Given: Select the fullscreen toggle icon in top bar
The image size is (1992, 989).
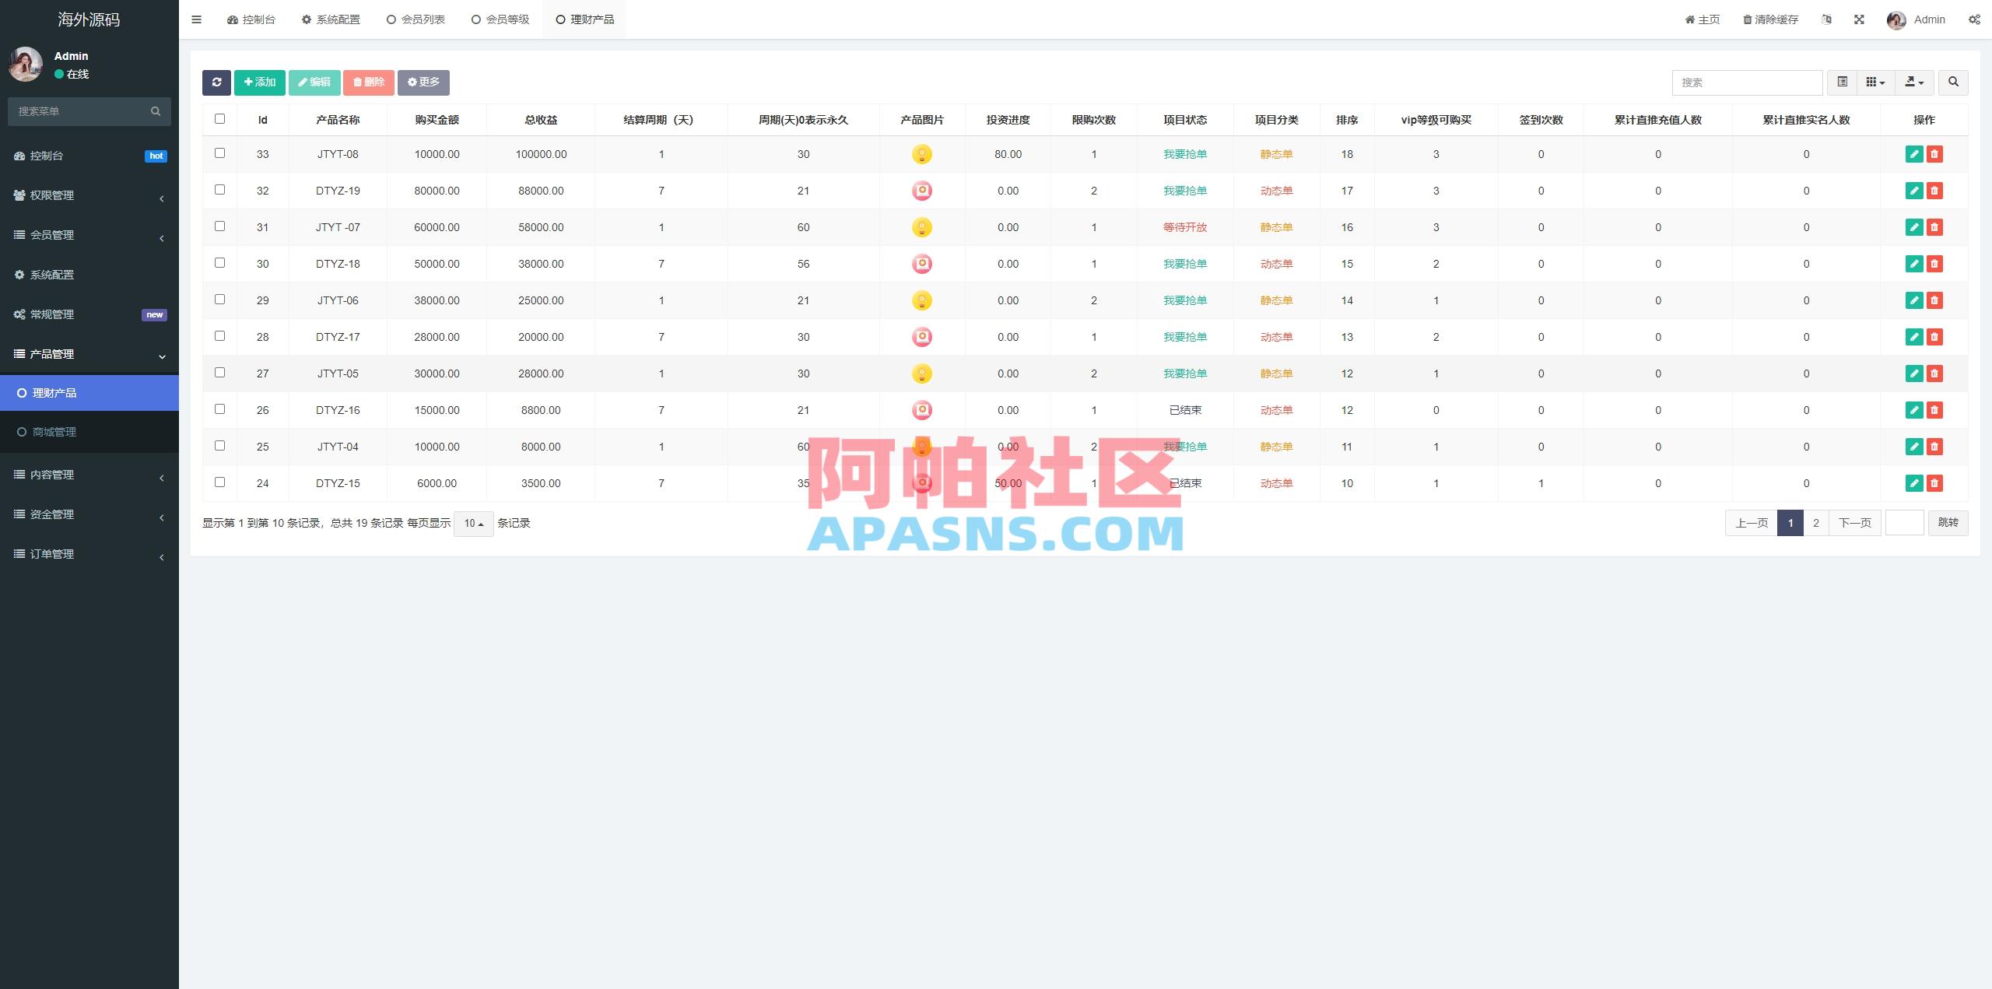Looking at the screenshot, I should pos(1860,19).
